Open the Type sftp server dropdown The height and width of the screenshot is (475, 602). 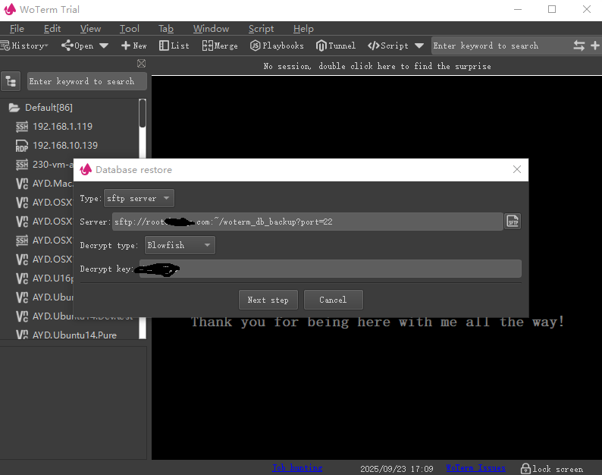[x=139, y=199]
